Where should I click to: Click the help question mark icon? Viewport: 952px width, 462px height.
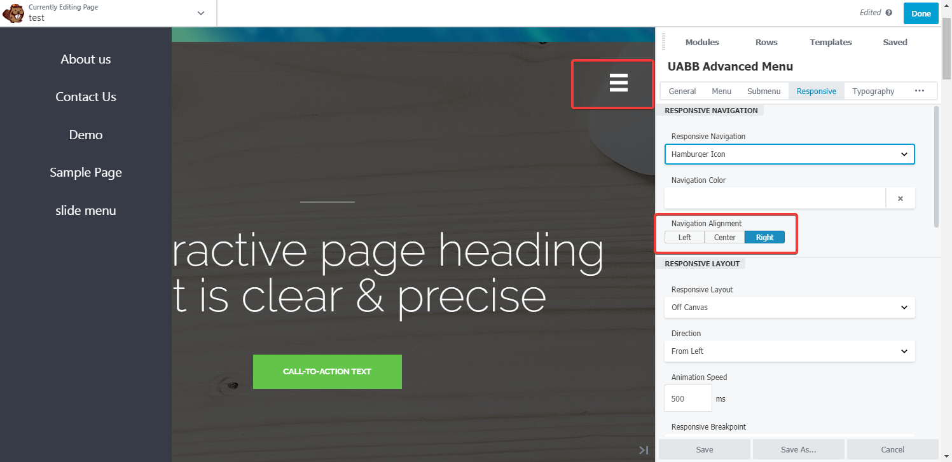click(x=888, y=13)
